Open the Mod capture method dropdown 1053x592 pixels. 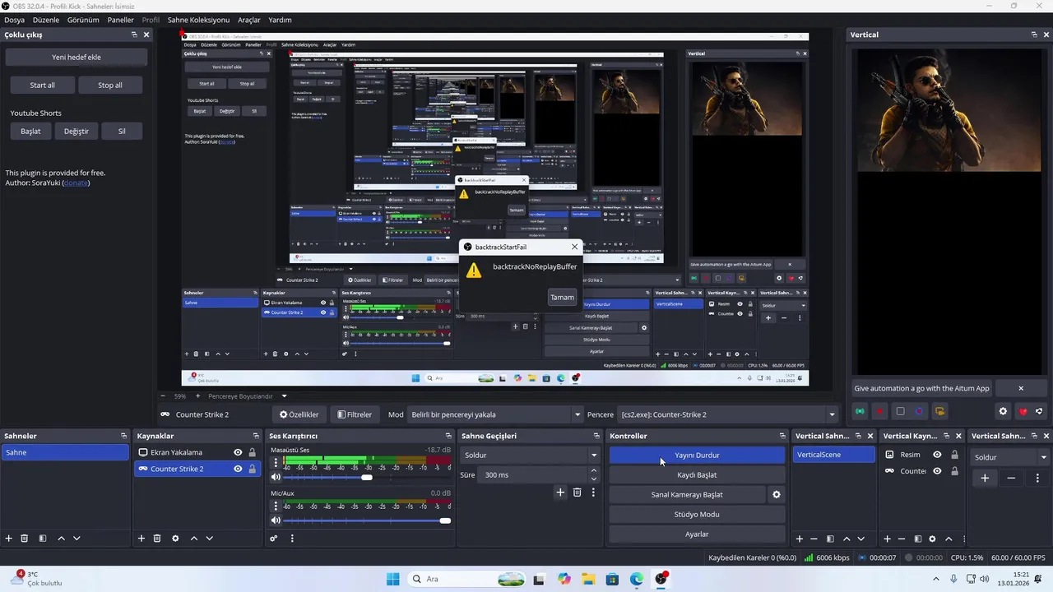pyautogui.click(x=495, y=414)
